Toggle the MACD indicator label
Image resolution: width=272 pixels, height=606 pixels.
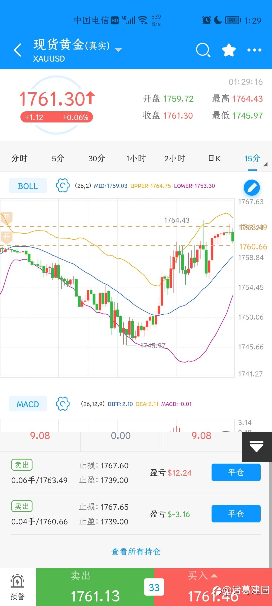[28, 404]
